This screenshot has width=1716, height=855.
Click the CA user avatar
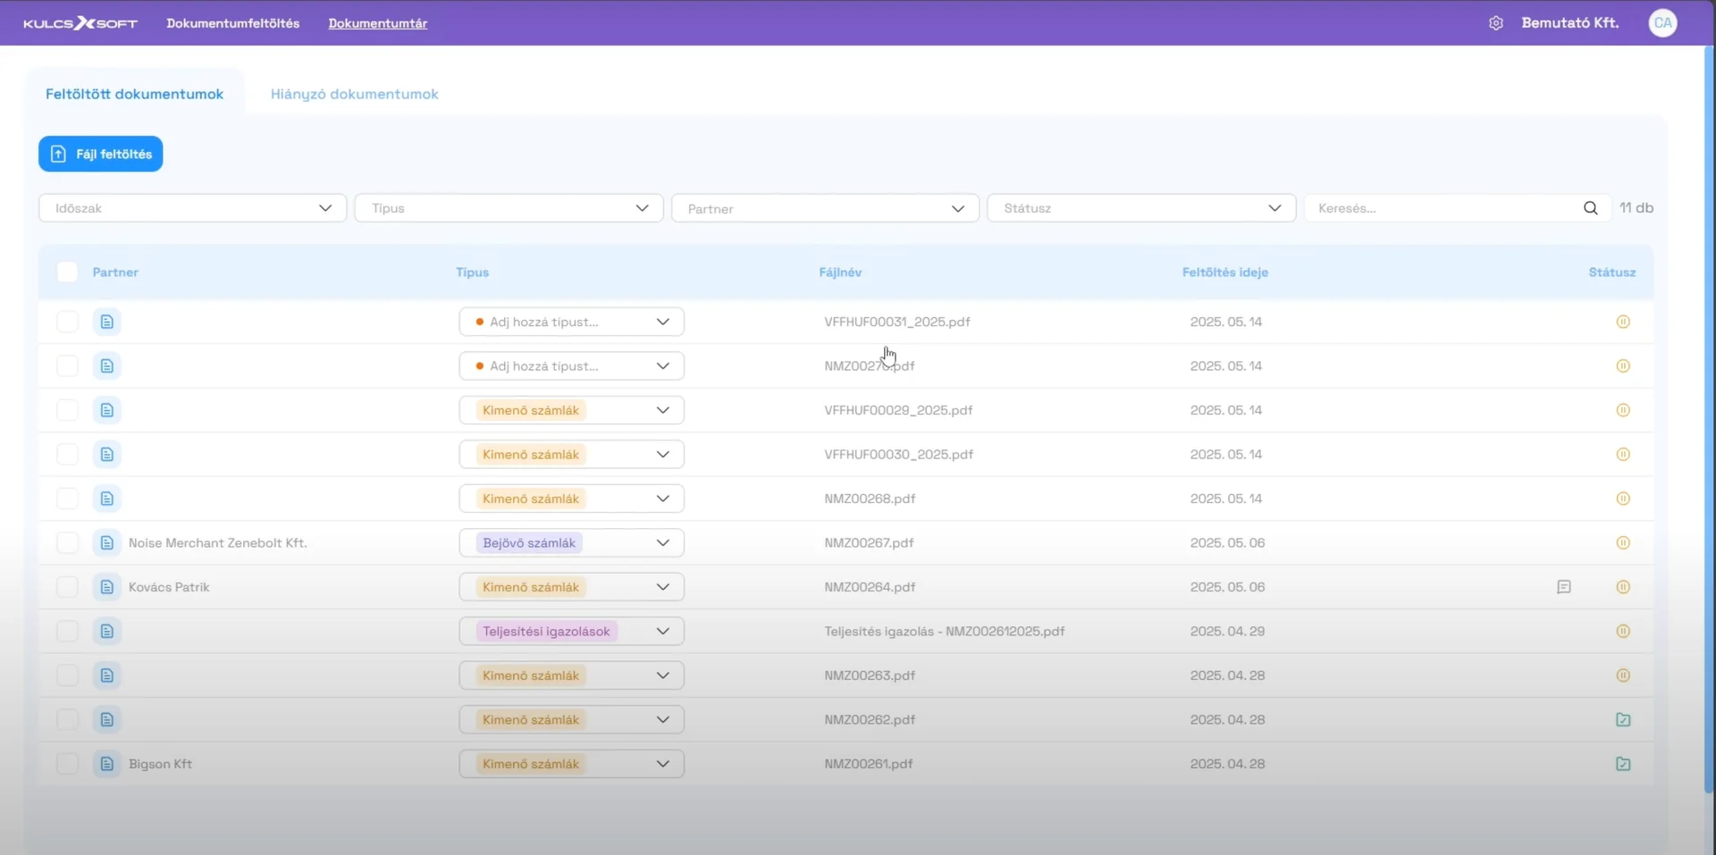(1662, 23)
